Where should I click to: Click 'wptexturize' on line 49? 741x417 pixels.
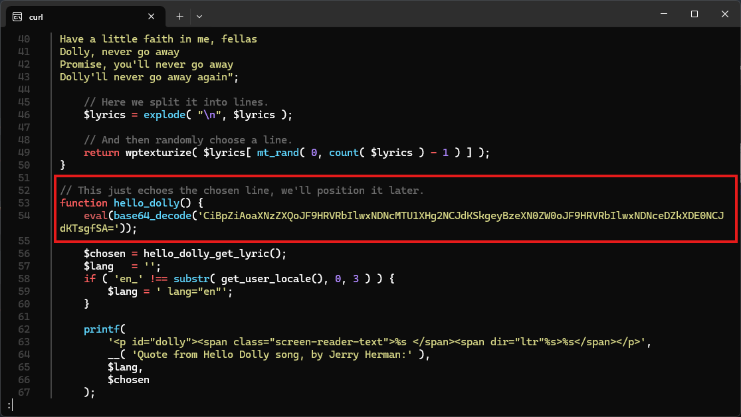click(158, 153)
